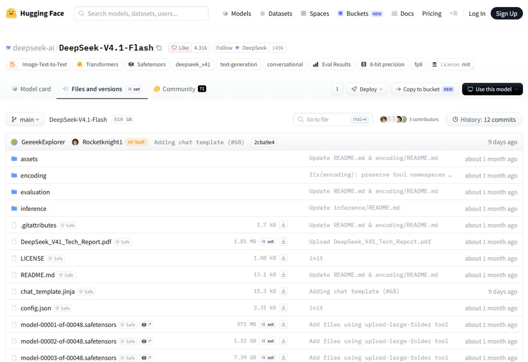
Task: Open safetensors viewer for model-00002 file
Action: click(146, 341)
